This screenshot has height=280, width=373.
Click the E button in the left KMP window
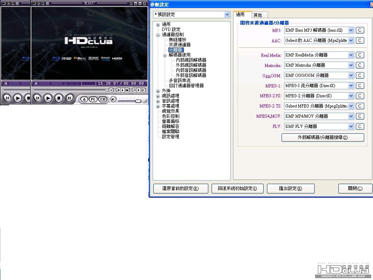[8, 3]
